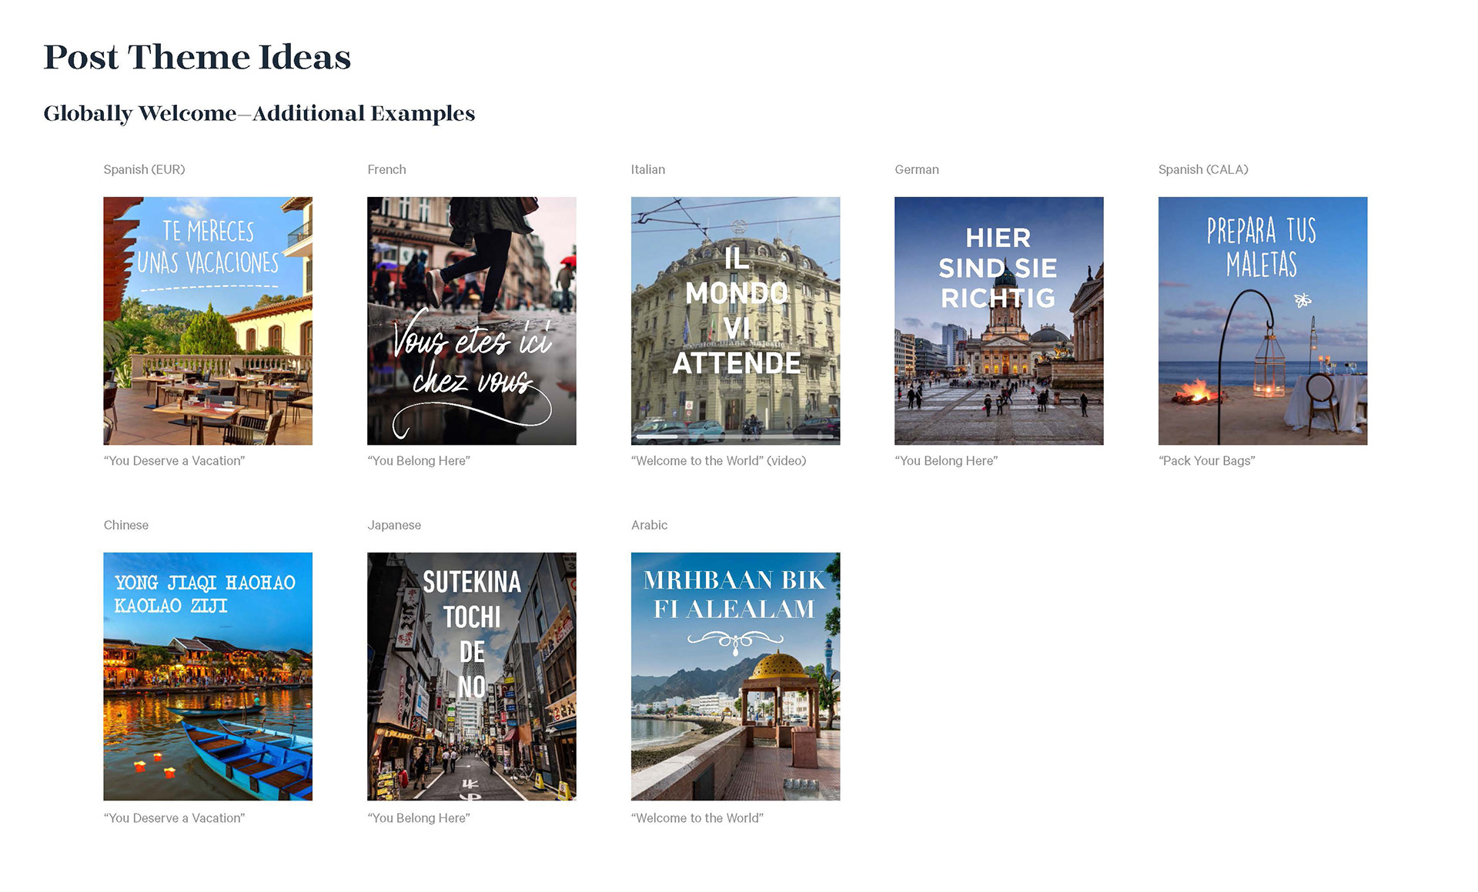Click the Italian 'Il Mondo Vi Attende' video thumbnail
1478x892 pixels.
(735, 320)
